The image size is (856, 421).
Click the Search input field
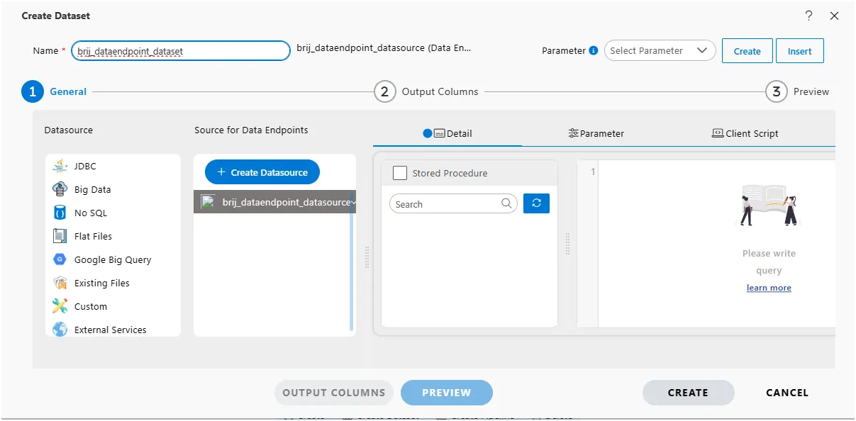point(453,203)
